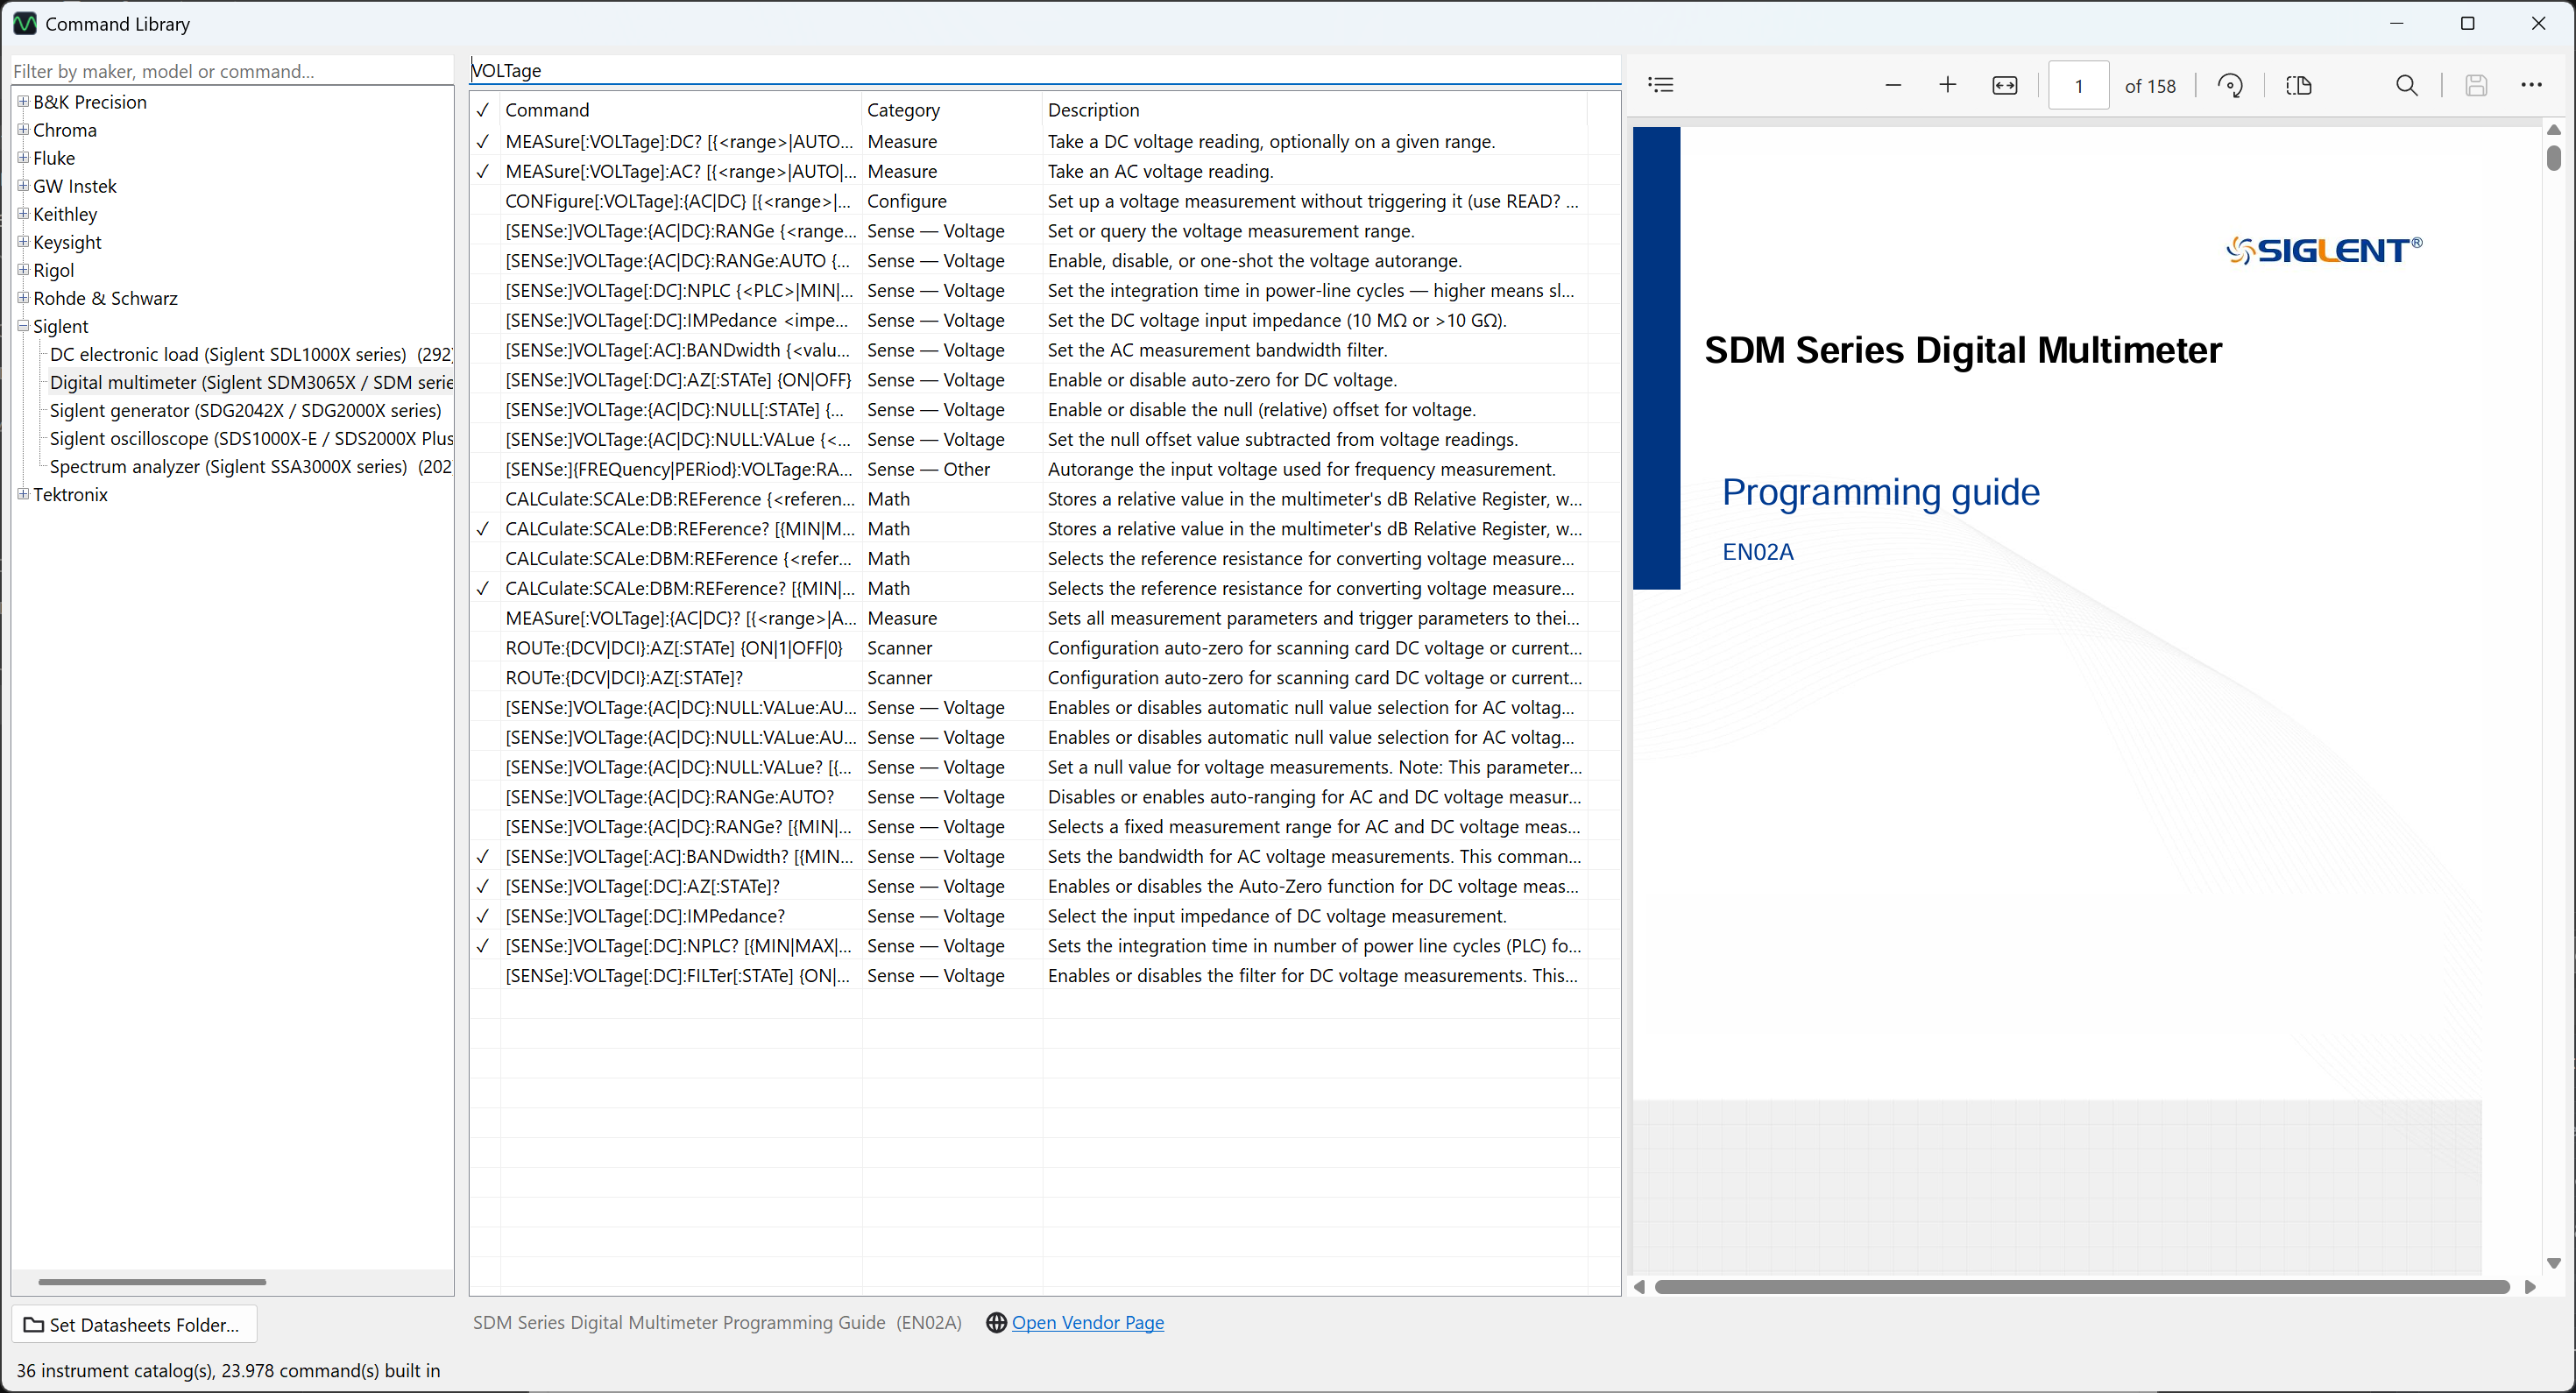
Task: Sort by the Category column header
Action: [951, 110]
